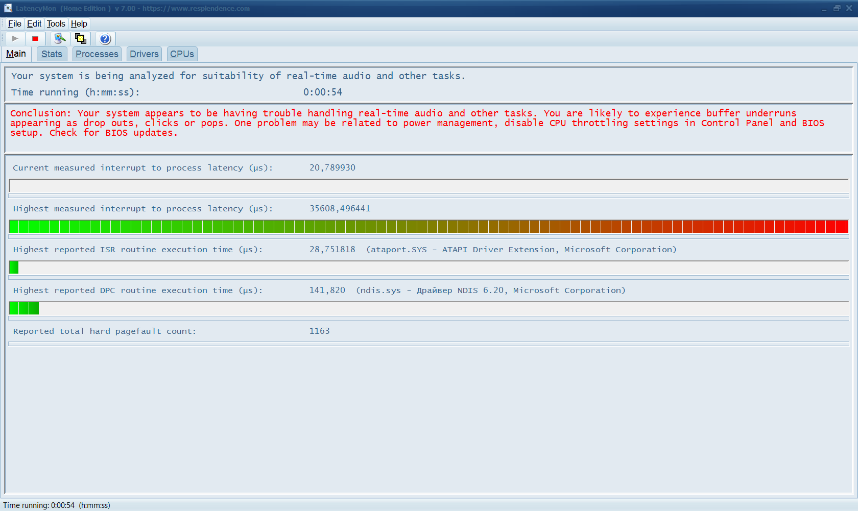The image size is (858, 511).
Task: Open the File menu
Action: [15, 23]
